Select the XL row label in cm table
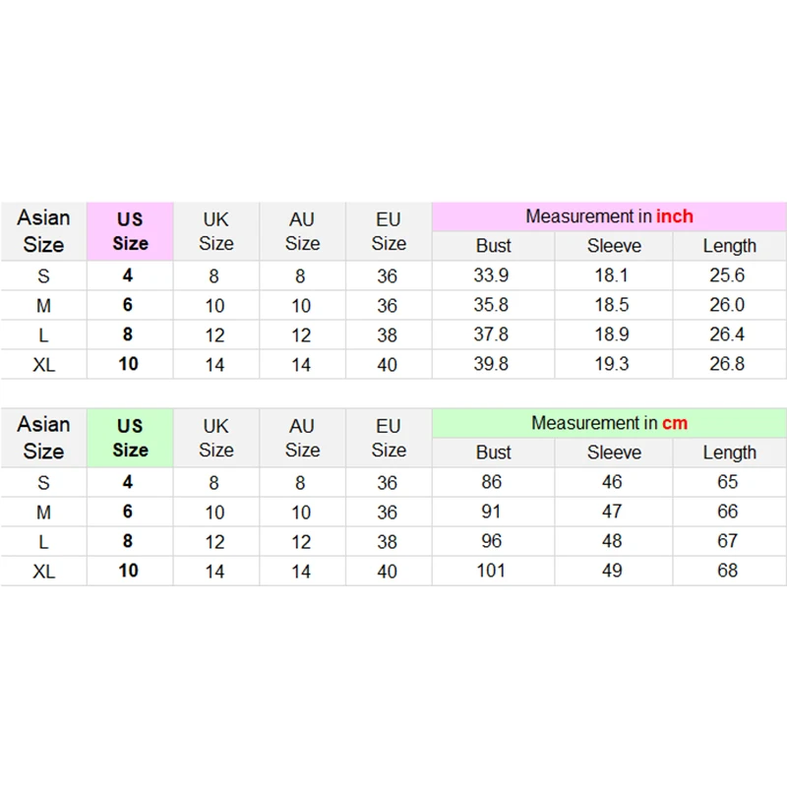The width and height of the screenshot is (787, 787). click(44, 572)
